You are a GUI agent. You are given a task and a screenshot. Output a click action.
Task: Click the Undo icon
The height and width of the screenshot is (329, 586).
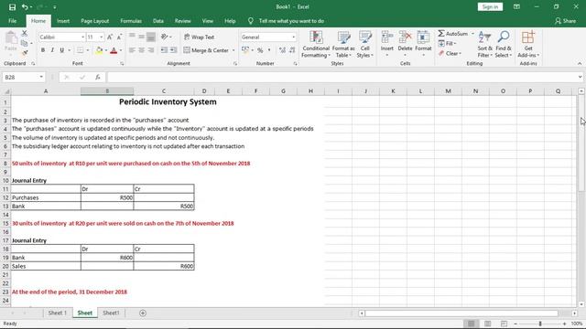coord(25,7)
